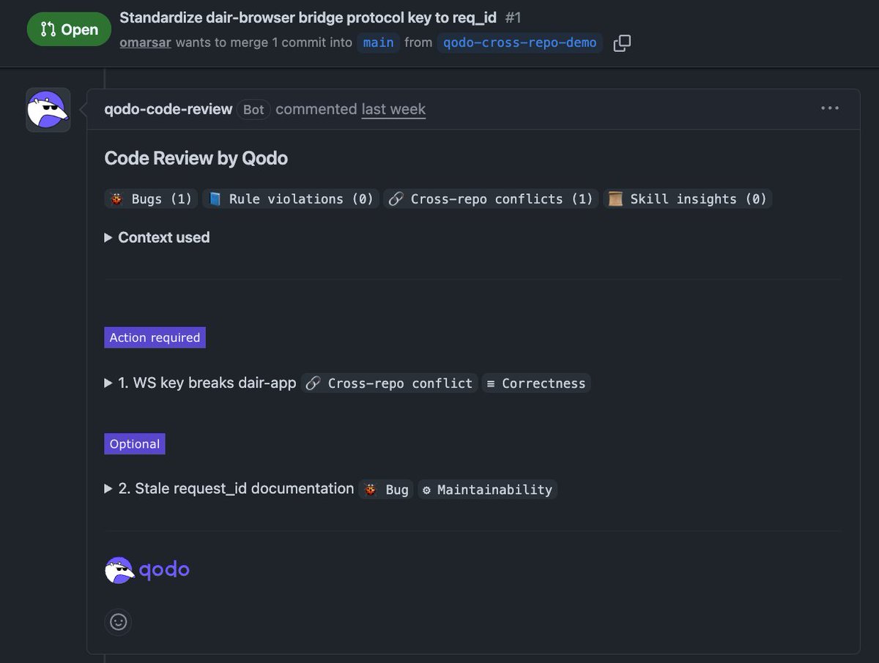879x663 pixels.
Task: Expand item 2 Stale request_id documentation
Action: (229, 489)
